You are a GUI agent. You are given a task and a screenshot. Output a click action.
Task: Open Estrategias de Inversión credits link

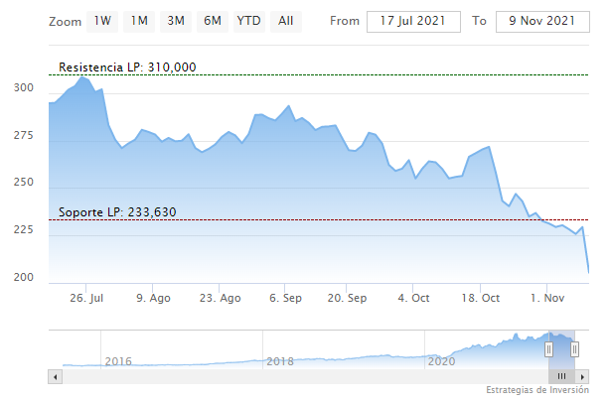point(537,391)
